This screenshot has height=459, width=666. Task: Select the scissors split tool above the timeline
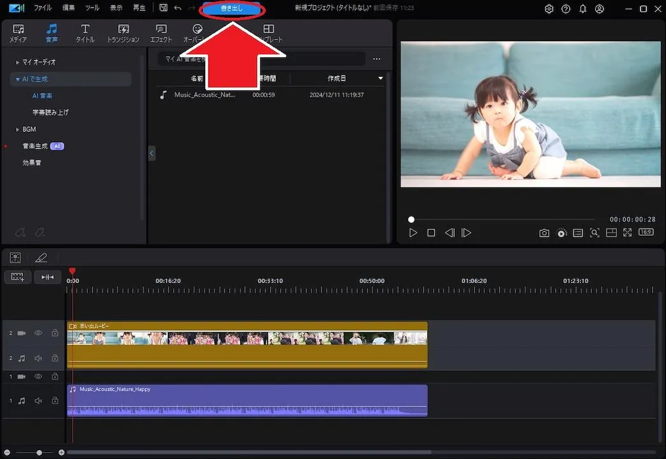(x=40, y=258)
